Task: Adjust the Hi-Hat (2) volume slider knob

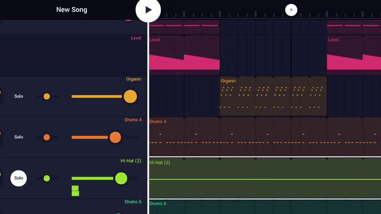Action: point(121,178)
